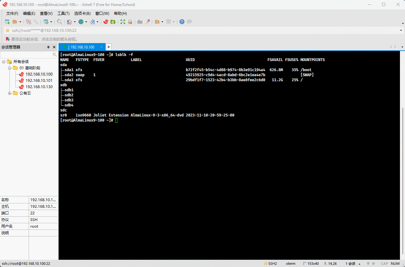Screen dimensions: 405x267
Task: Collapse the 01 基础阶段 folder
Action: coord(9,68)
